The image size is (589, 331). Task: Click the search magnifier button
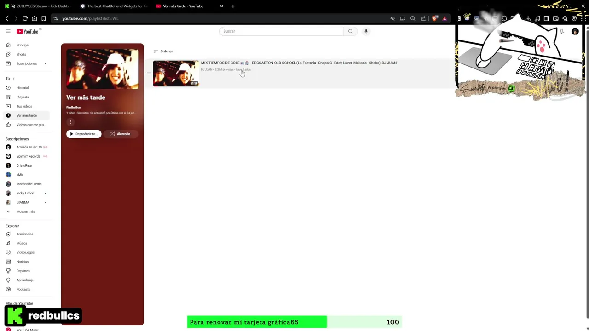pyautogui.click(x=350, y=31)
